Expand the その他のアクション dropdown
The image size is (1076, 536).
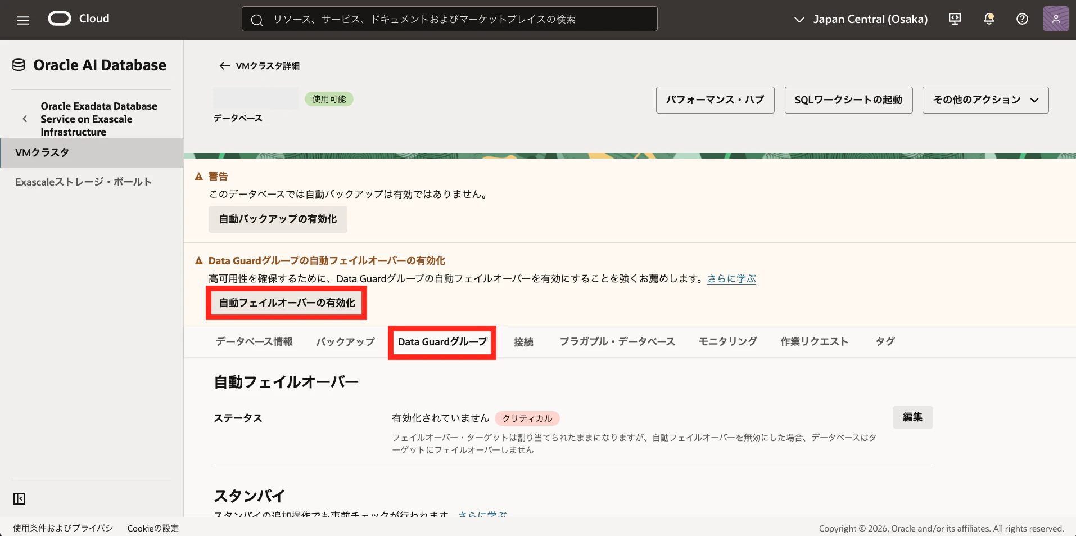point(985,100)
